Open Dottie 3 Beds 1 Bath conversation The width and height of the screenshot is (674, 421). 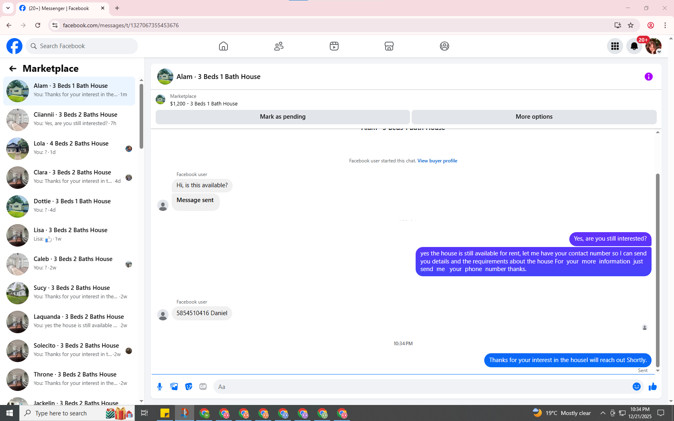click(x=69, y=206)
